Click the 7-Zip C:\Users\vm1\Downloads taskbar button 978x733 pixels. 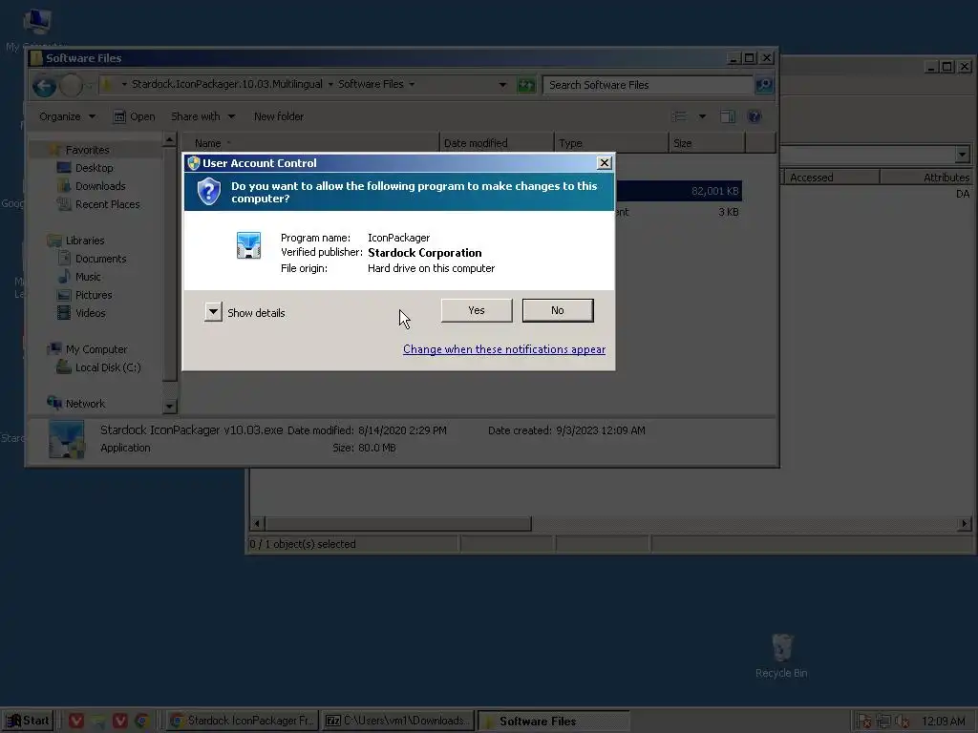tap(398, 722)
